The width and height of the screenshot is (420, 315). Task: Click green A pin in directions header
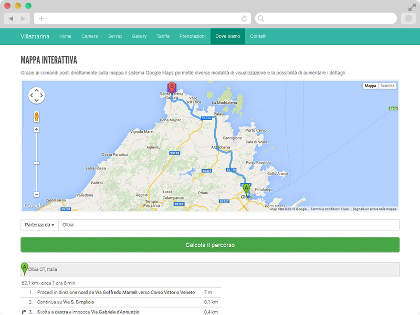point(24,269)
